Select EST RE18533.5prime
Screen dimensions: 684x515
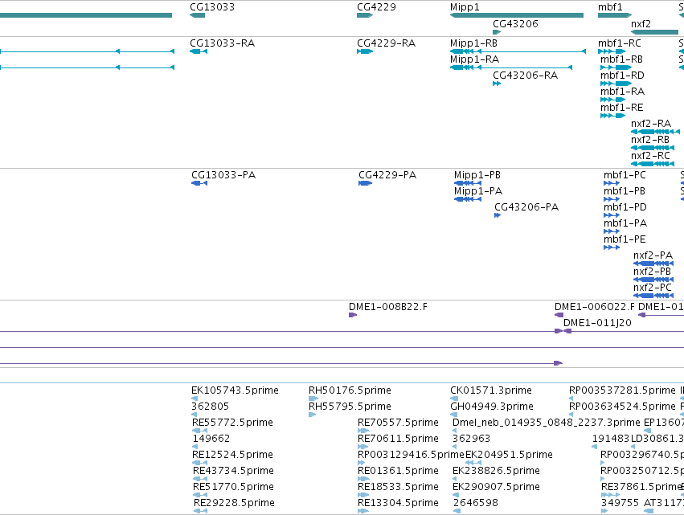[398, 487]
